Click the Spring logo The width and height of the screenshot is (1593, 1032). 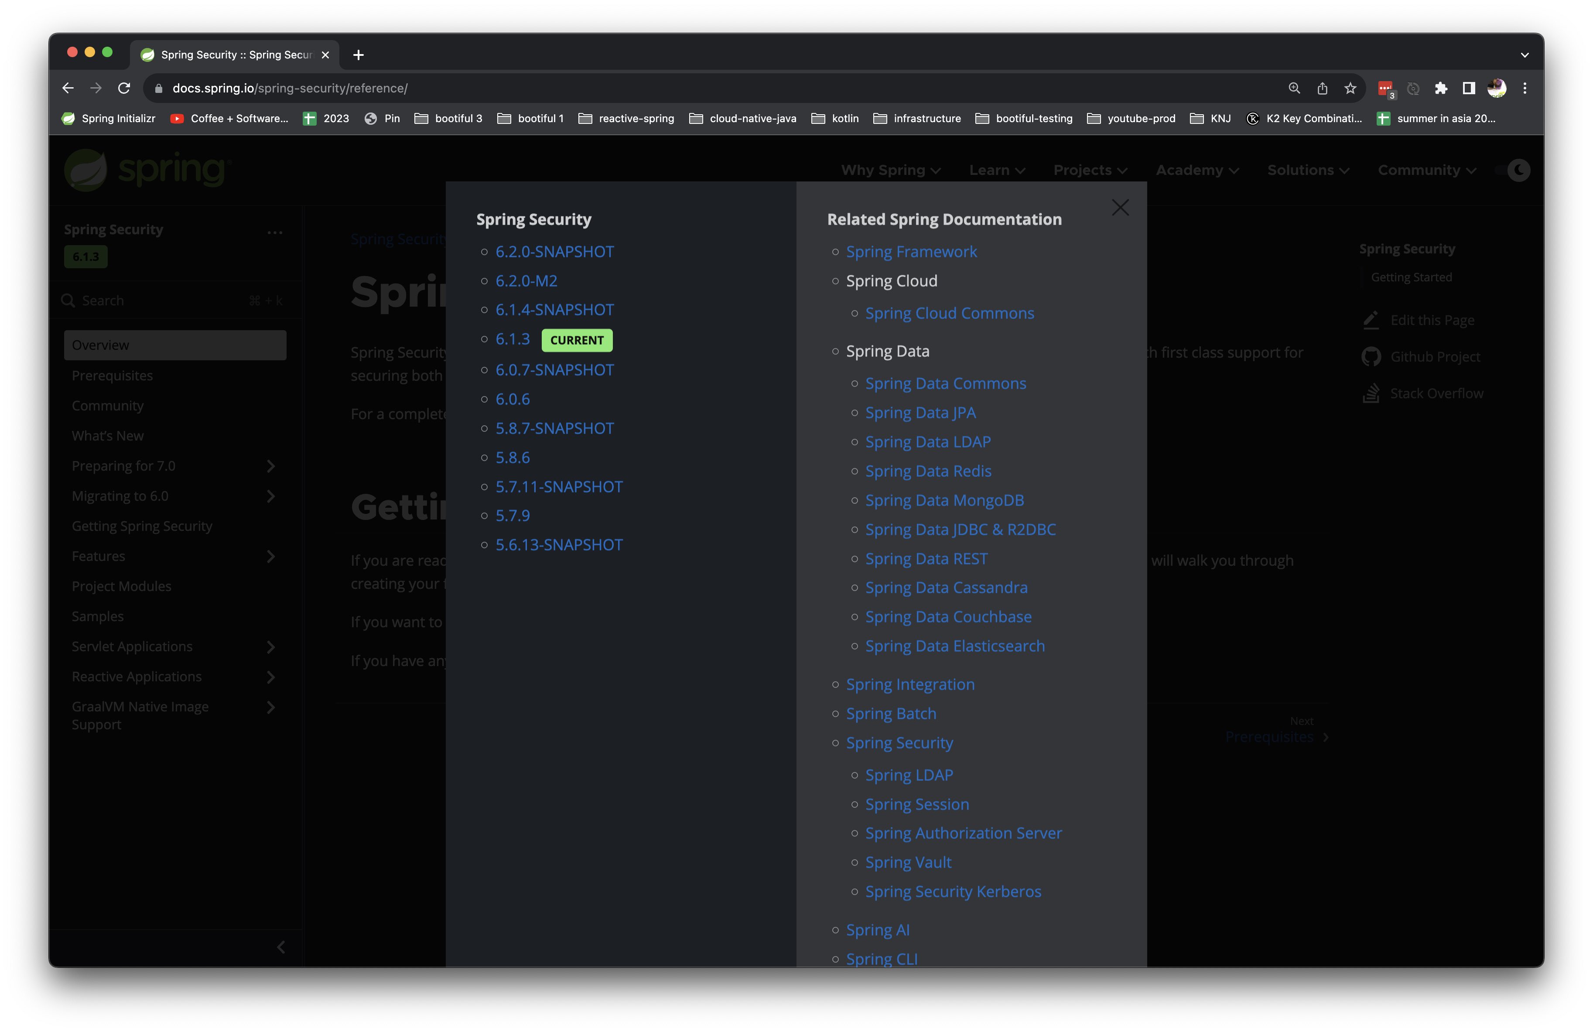(x=147, y=170)
